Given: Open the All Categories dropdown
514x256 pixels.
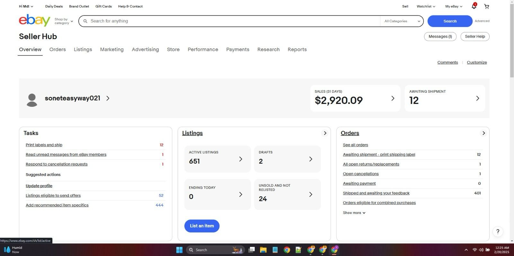Looking at the screenshot, I should pyautogui.click(x=402, y=21).
